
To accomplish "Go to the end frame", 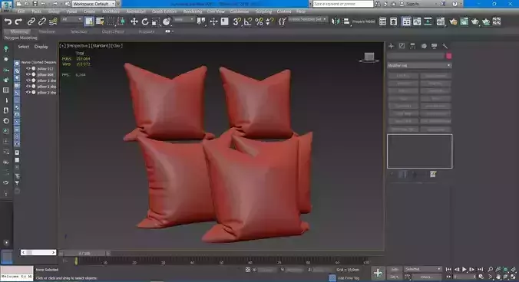I will 481,270.
